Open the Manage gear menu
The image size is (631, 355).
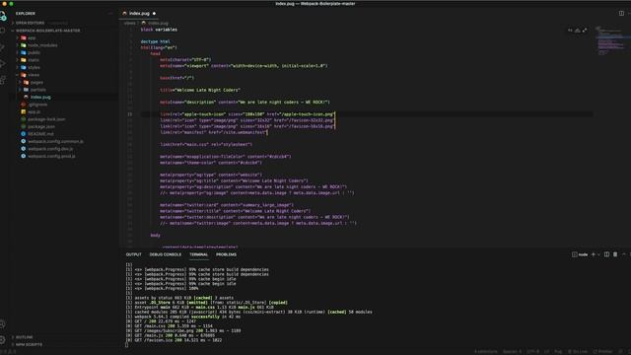[3, 339]
